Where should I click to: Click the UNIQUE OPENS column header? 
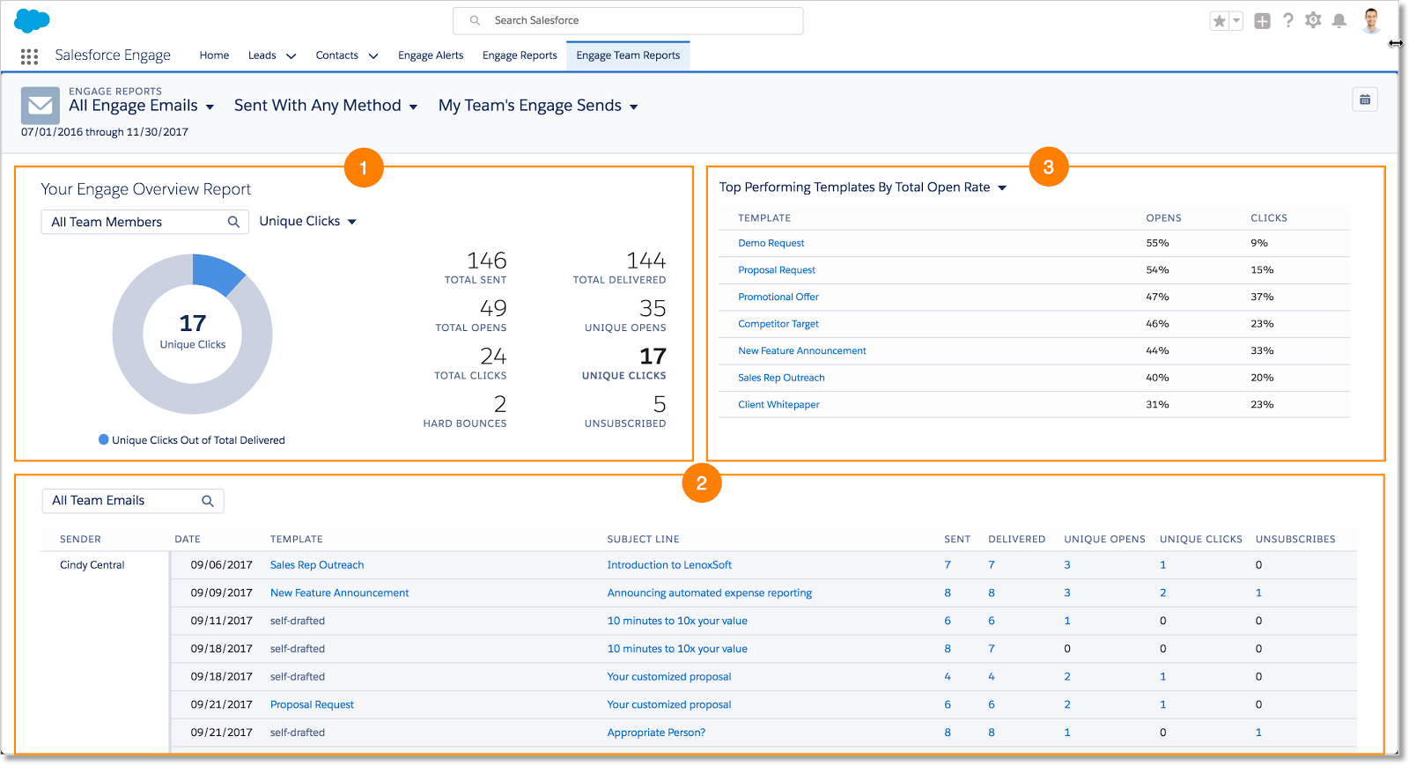coord(1104,540)
